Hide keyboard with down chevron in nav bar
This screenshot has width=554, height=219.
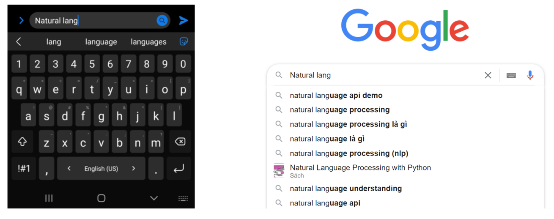click(x=154, y=198)
